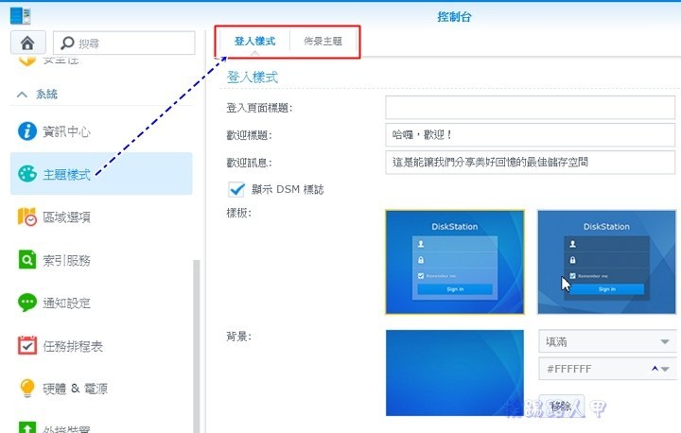Open the #FFFFFF color dropdown
681x433 pixels.
(x=607, y=369)
